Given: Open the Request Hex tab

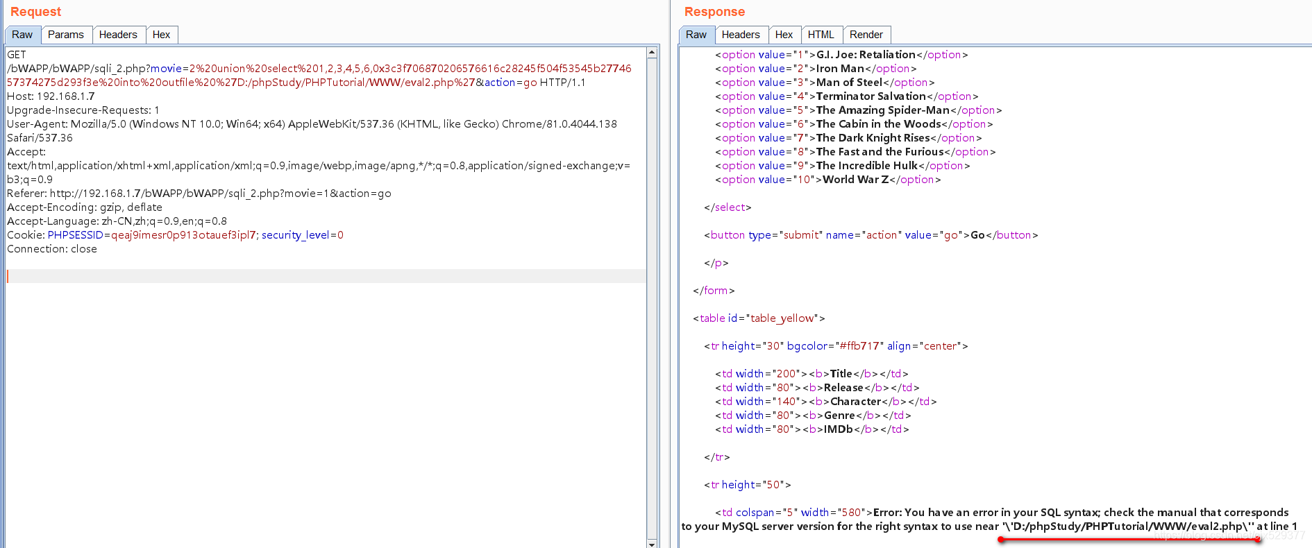Looking at the screenshot, I should point(161,35).
